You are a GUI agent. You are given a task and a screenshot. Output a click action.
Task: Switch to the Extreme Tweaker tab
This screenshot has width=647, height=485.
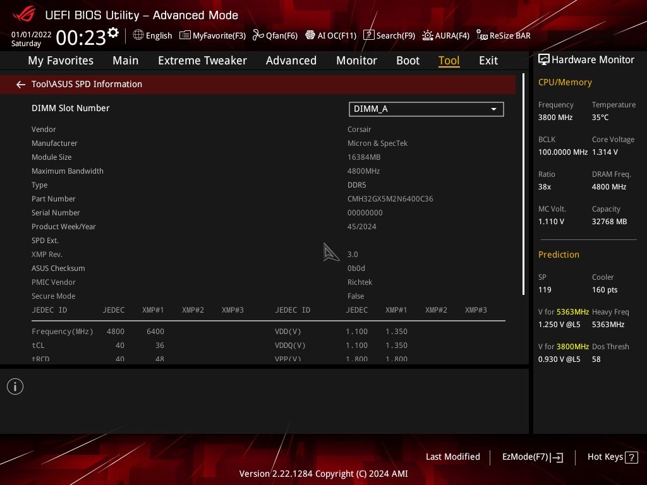pyautogui.click(x=202, y=61)
